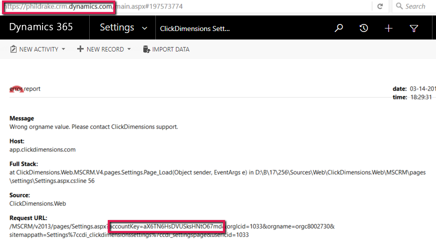Click the source value ClickDimensions.Web
Screen dimensions: 436x245
pyautogui.click(x=38, y=203)
